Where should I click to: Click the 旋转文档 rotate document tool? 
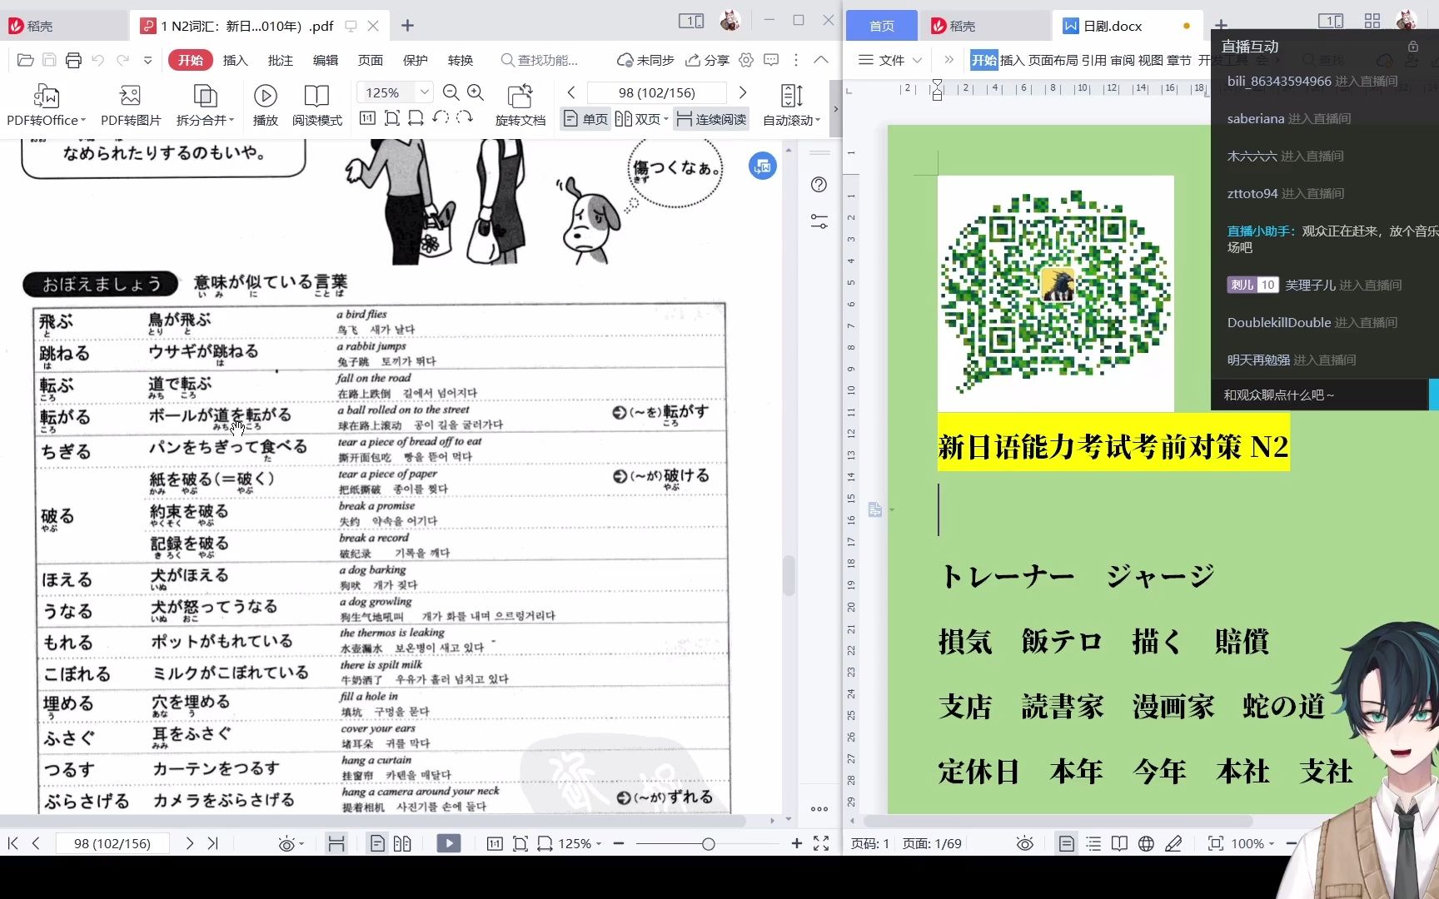coord(520,105)
